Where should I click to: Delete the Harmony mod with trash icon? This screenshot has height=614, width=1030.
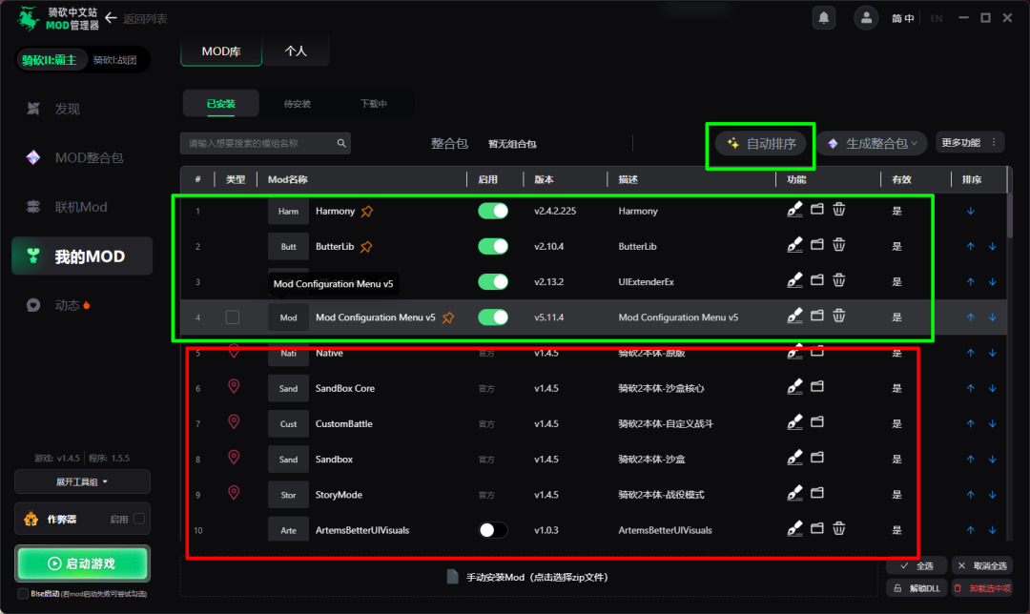(x=839, y=210)
